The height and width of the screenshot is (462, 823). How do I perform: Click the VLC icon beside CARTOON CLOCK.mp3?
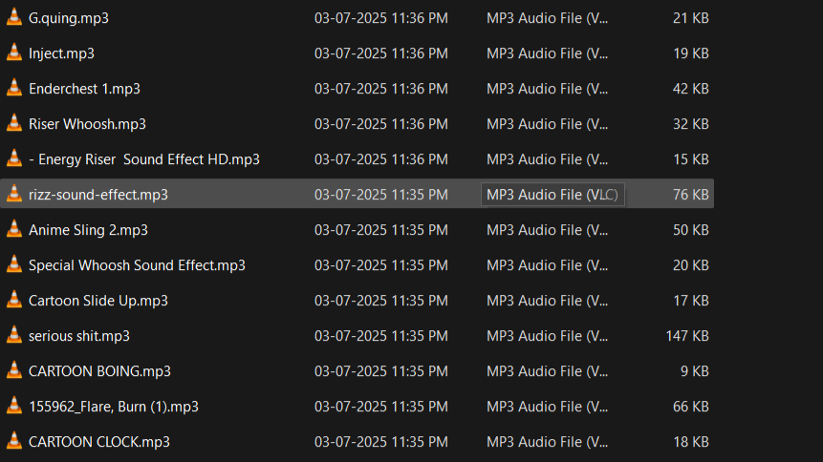[14, 442]
